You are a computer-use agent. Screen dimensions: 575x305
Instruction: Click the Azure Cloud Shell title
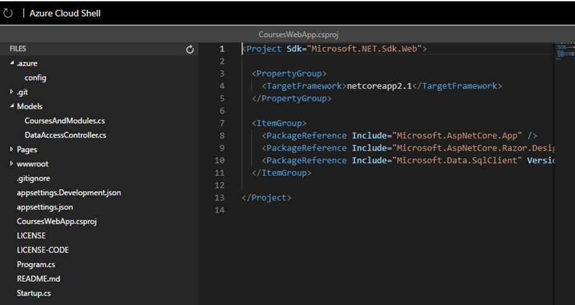[x=65, y=13]
